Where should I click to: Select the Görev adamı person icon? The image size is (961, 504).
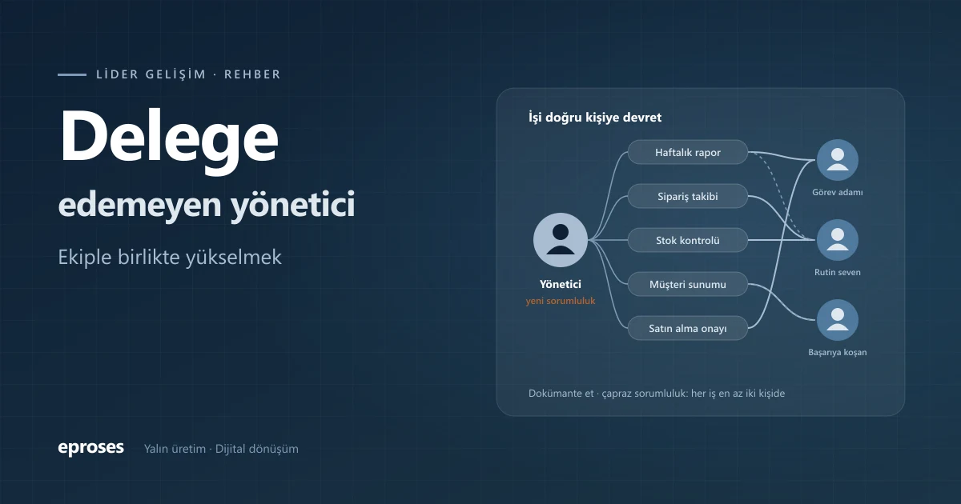[838, 160]
